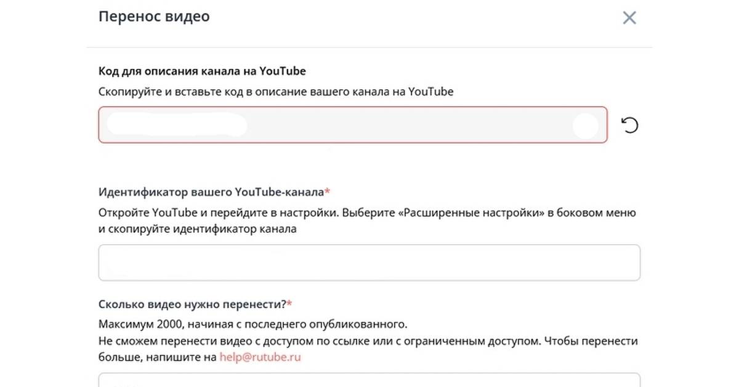Click the Код для описания канала на YouTube label
739x387 pixels.
[202, 71]
